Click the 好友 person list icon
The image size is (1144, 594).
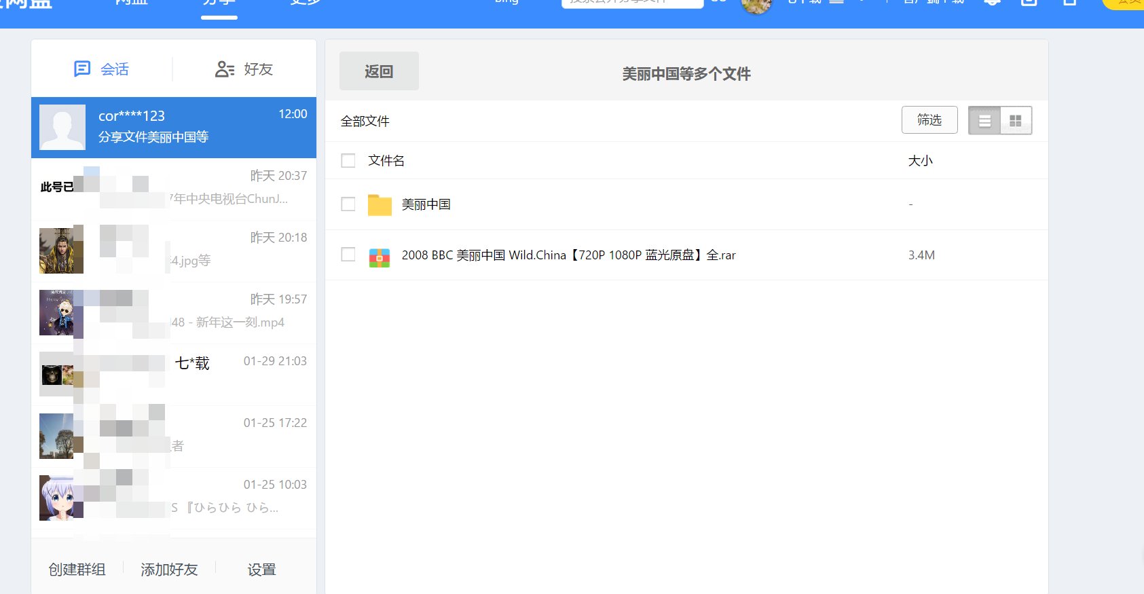pyautogui.click(x=225, y=69)
